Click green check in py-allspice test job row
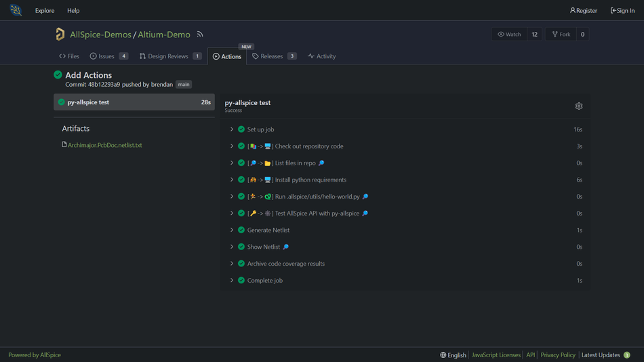 (x=62, y=102)
